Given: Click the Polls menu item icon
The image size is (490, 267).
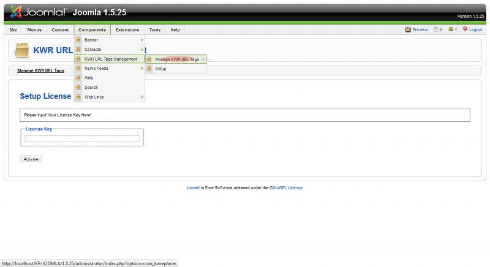Looking at the screenshot, I should [78, 78].
